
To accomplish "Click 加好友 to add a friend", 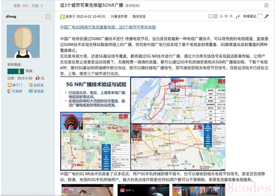I will click(x=39, y=85).
